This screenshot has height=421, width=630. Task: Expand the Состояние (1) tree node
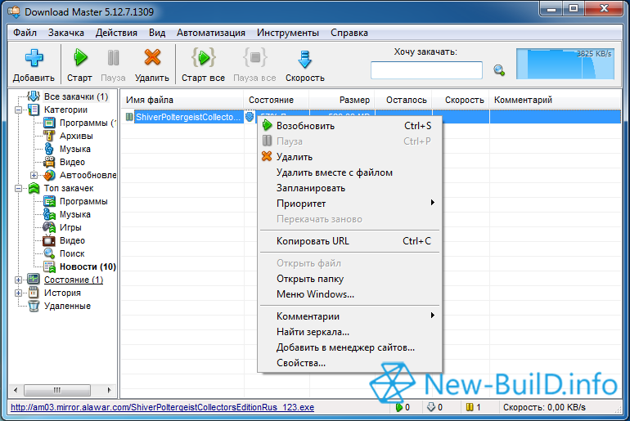pos(19,280)
